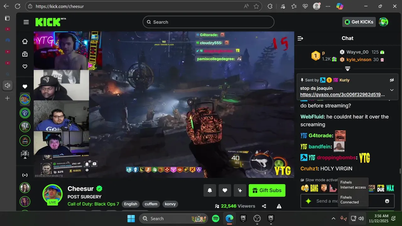This screenshot has height=226, width=402.
Task: Click the konvy tag
Action: [170, 204]
